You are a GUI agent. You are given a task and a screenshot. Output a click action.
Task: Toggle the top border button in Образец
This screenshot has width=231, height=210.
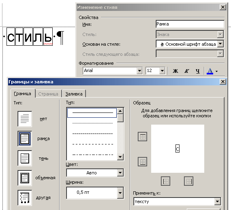click(x=143, y=137)
